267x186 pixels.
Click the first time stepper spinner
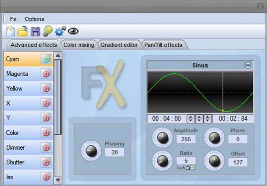(x=191, y=118)
